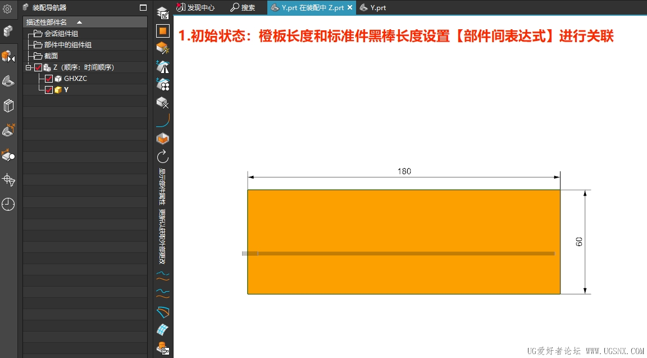The height and width of the screenshot is (358, 647).
Task: Click the orange hexagon solid icon
Action: 163,139
